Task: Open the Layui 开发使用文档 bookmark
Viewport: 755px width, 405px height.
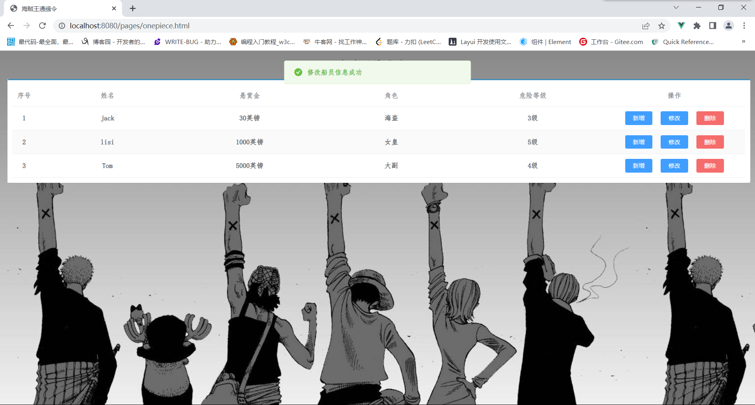Action: pos(480,42)
